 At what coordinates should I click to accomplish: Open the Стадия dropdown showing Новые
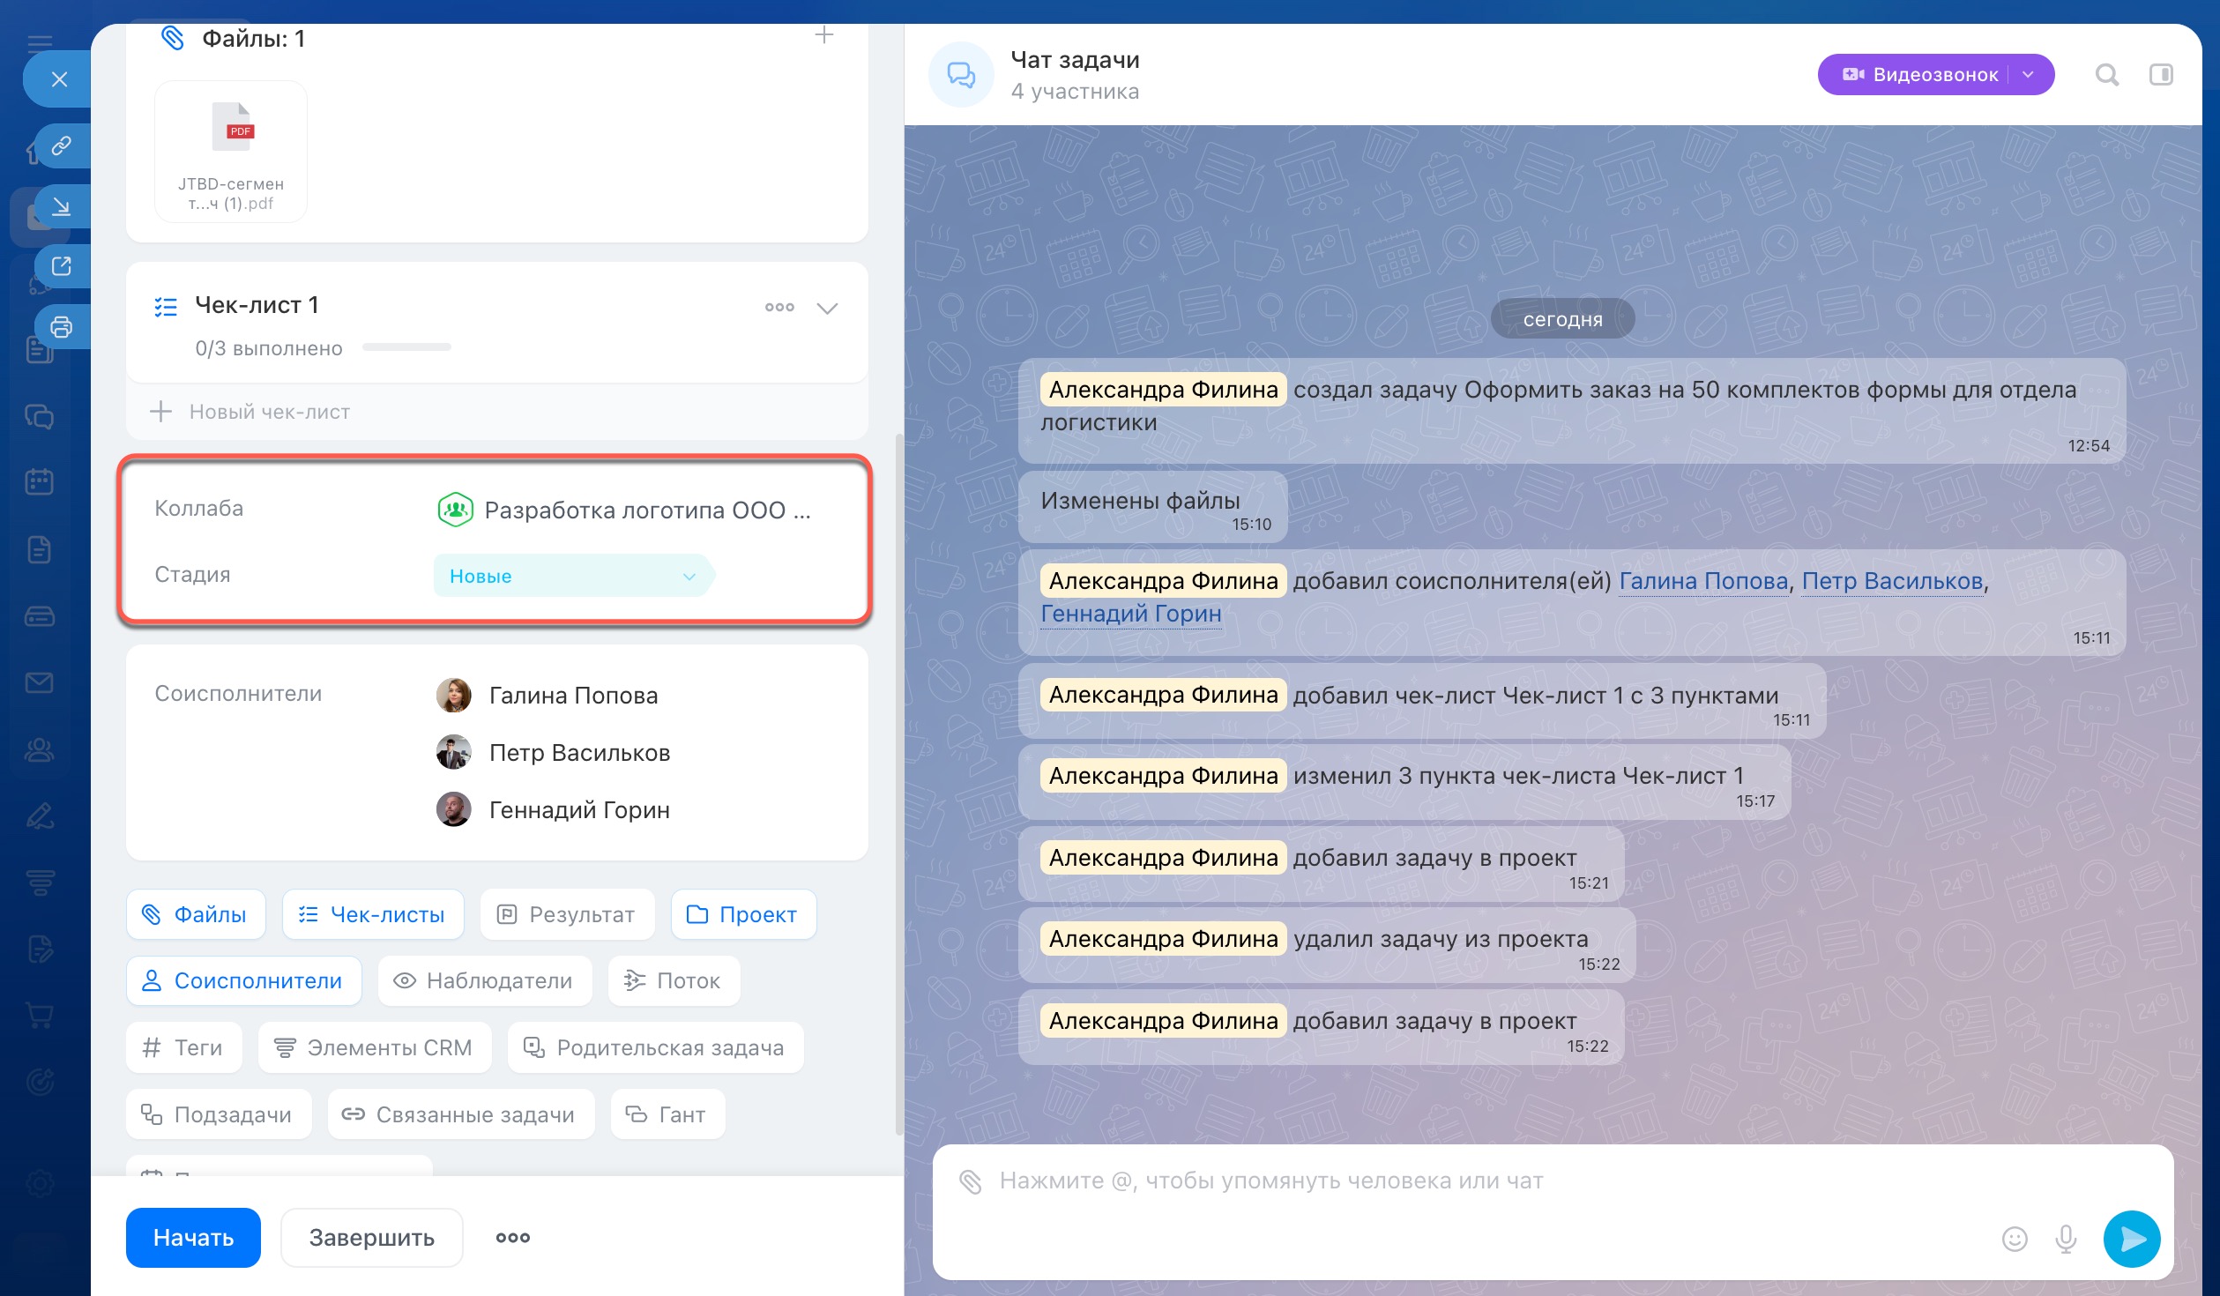(x=571, y=576)
